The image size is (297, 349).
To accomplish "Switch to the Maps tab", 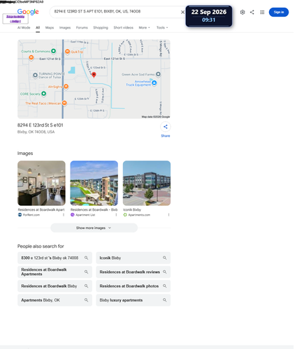I will point(50,27).
